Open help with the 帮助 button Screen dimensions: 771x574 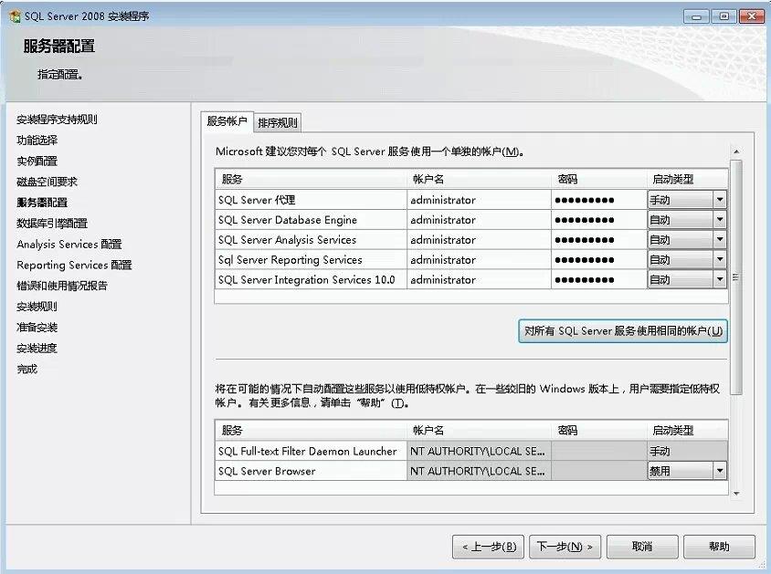coord(719,547)
